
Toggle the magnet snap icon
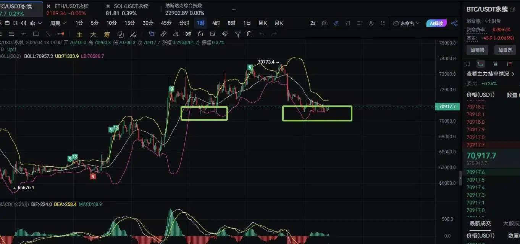224,34
